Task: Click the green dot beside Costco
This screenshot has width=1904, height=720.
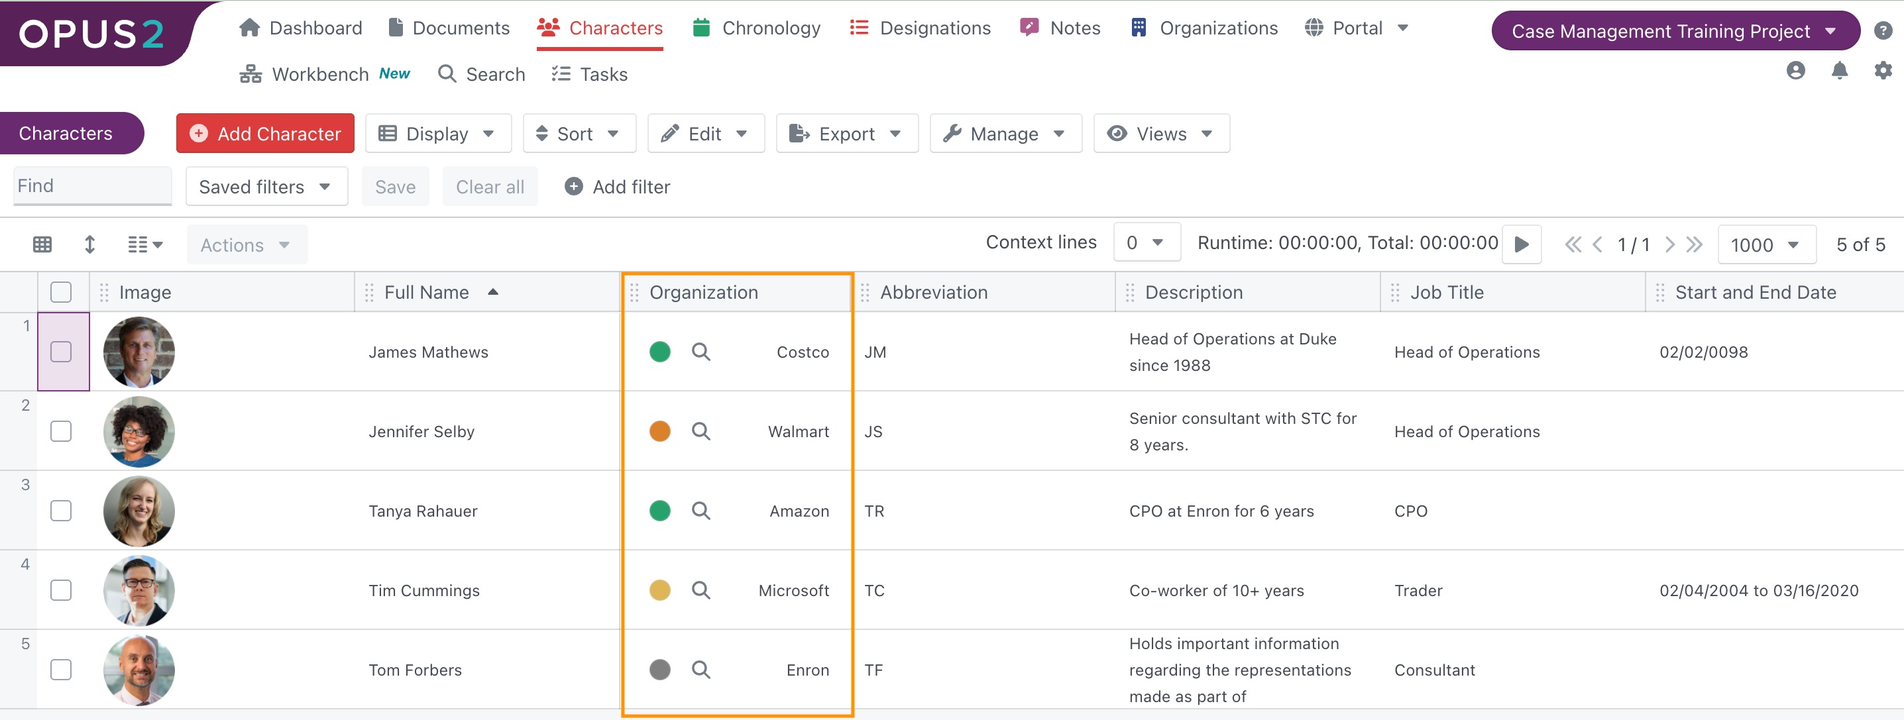Action: [660, 352]
